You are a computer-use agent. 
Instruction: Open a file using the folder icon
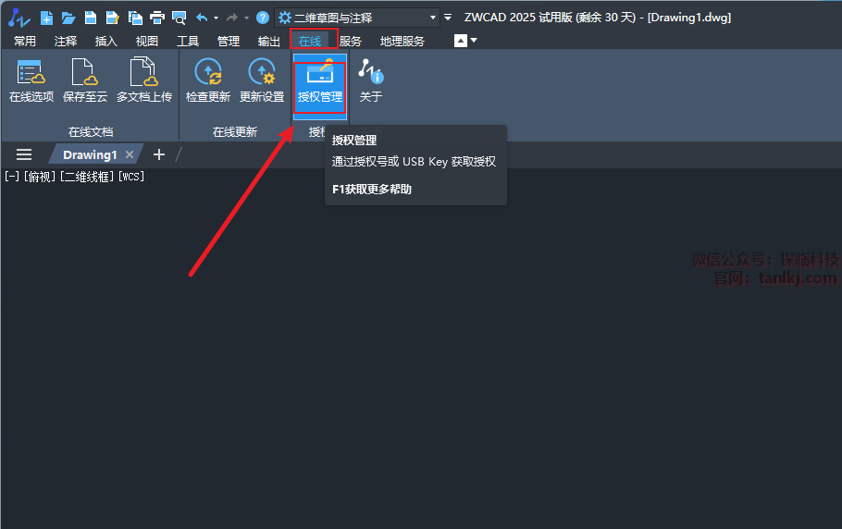(x=68, y=18)
